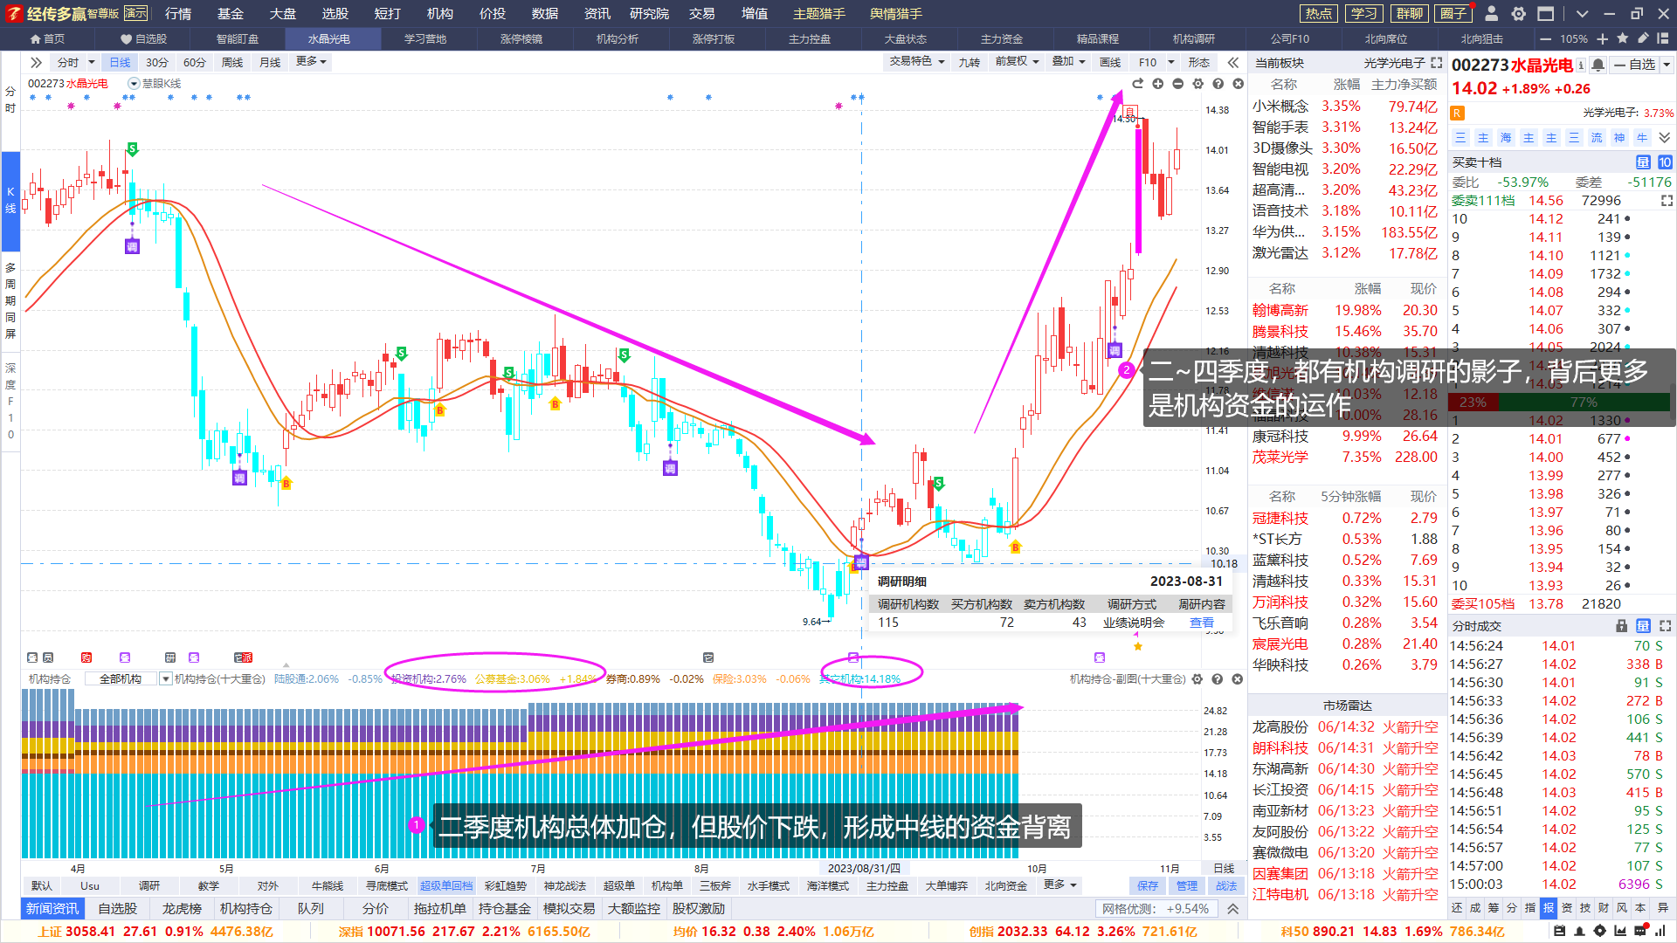This screenshot has width=1677, height=943.
Task: Click the orange R badge under price
Action: (1457, 113)
